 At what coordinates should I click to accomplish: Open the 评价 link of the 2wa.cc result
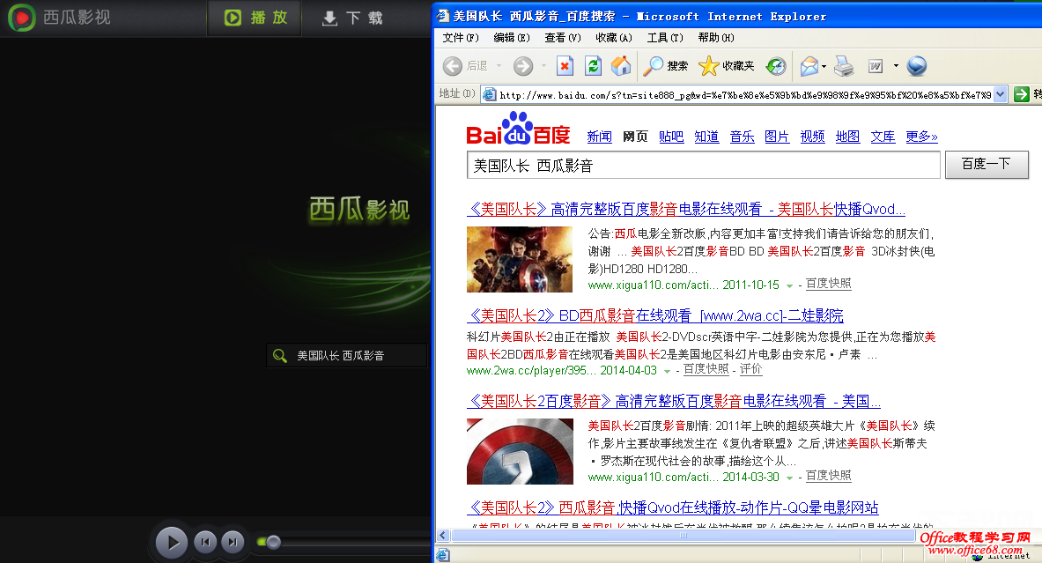[x=751, y=369]
